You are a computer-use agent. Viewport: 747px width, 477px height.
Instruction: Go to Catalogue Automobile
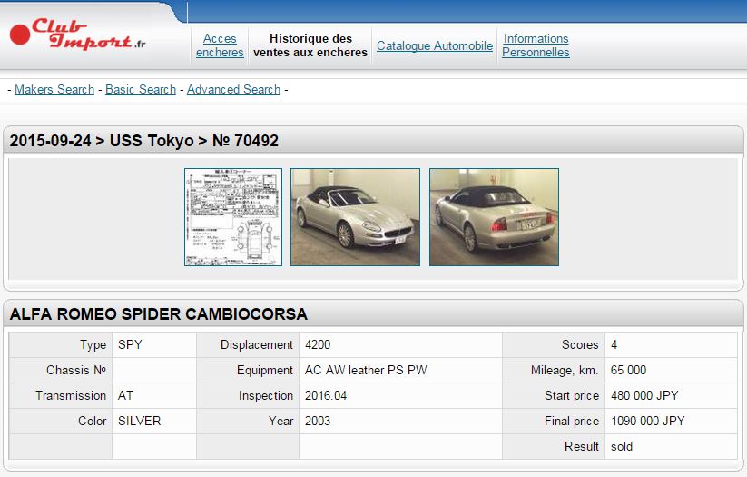(435, 45)
